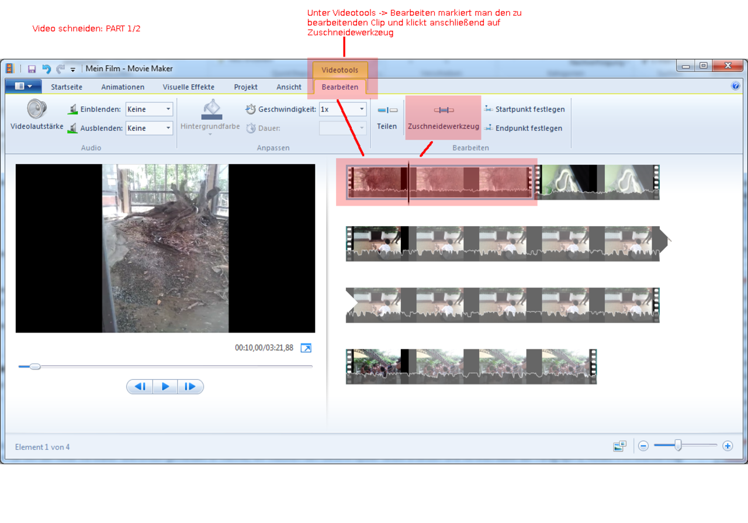
Task: Click the 00:10,00/03:21,88 time display
Action: pos(264,348)
